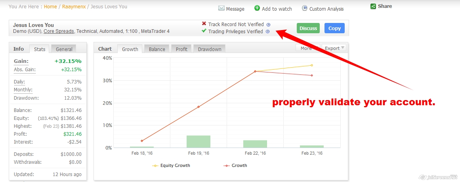Click the Equity value $1366.46
The height and width of the screenshot is (182, 460).
(x=71, y=118)
